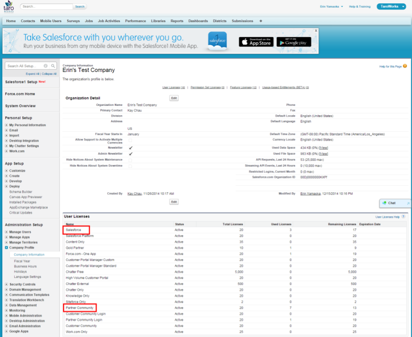Open Installed Packages in App Setup
Viewport: 412px width, 337px height.
pyautogui.click(x=23, y=202)
